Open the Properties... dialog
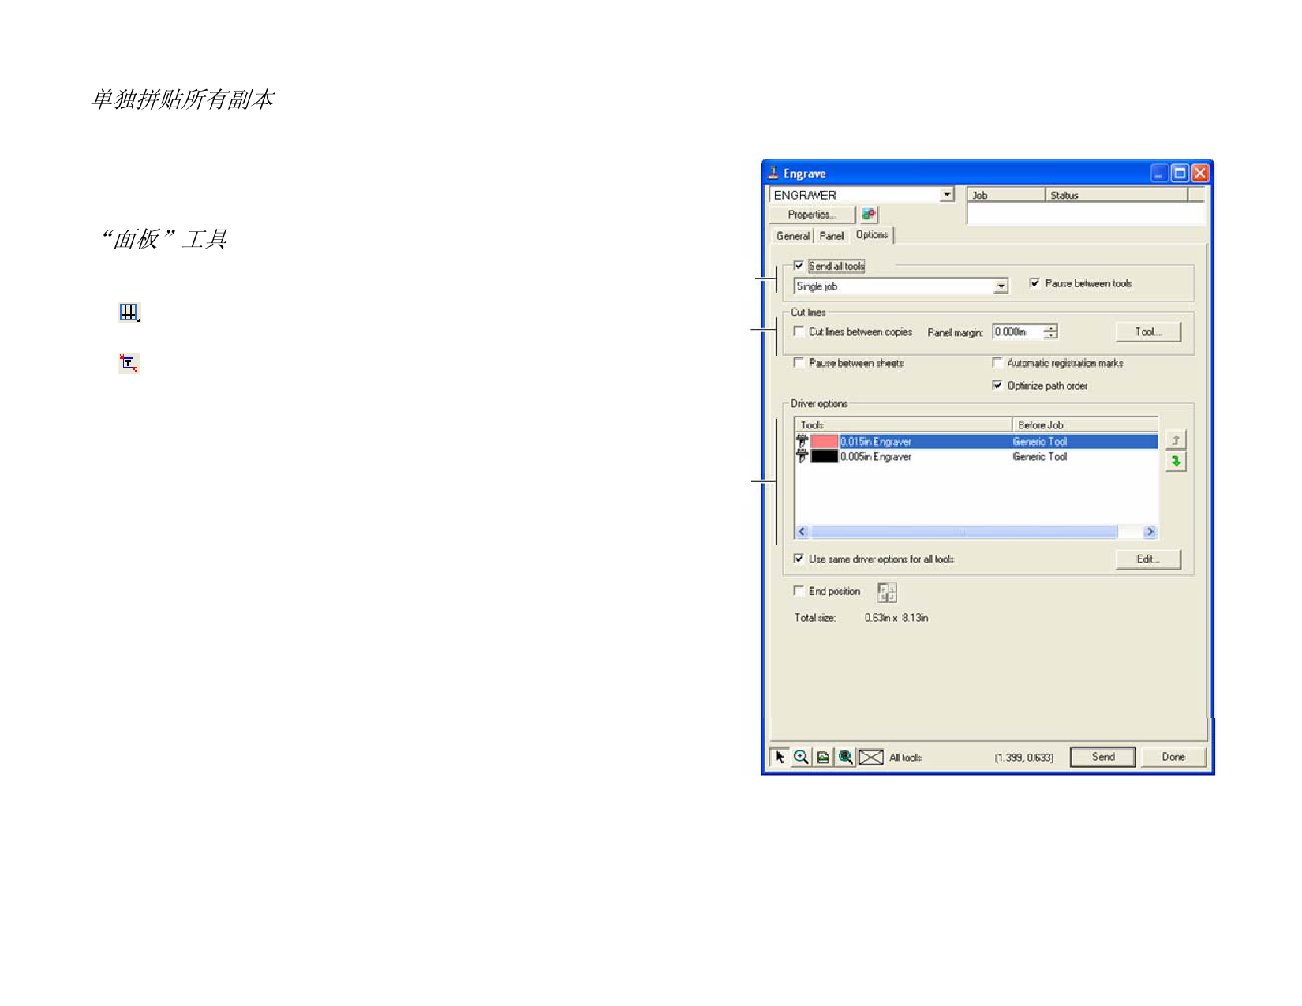Image resolution: width=1302 pixels, height=1006 pixels. 811,215
